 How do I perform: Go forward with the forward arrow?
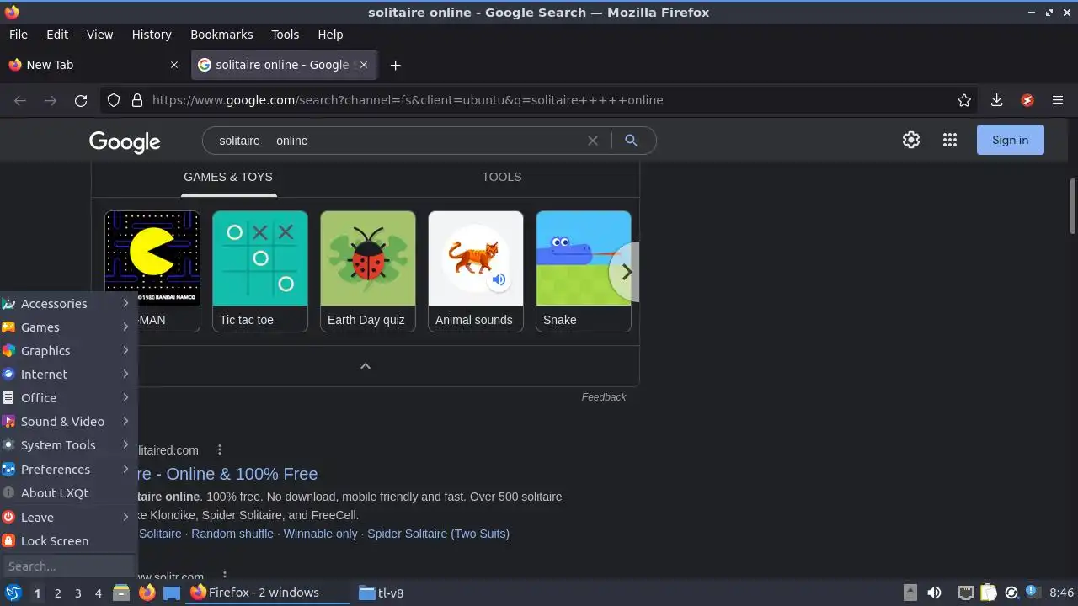point(51,100)
